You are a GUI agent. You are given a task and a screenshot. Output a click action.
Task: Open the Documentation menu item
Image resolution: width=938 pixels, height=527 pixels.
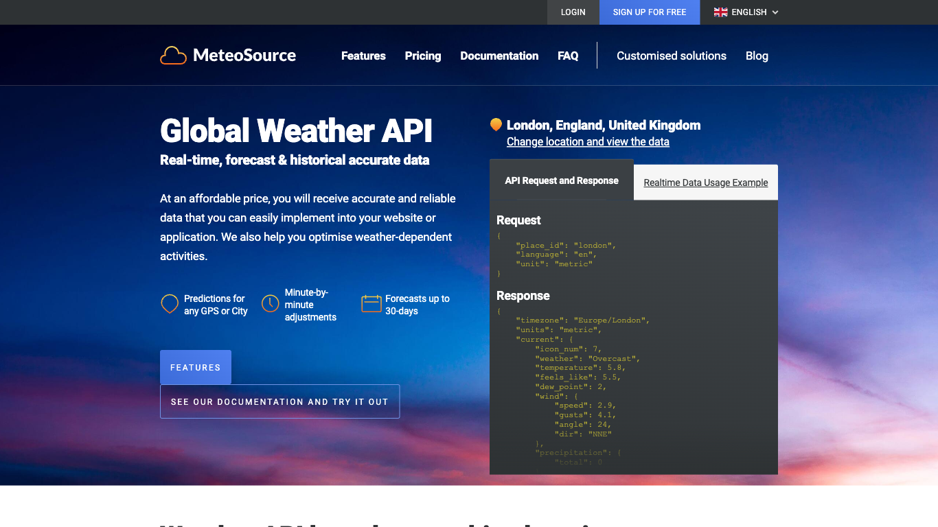point(499,56)
